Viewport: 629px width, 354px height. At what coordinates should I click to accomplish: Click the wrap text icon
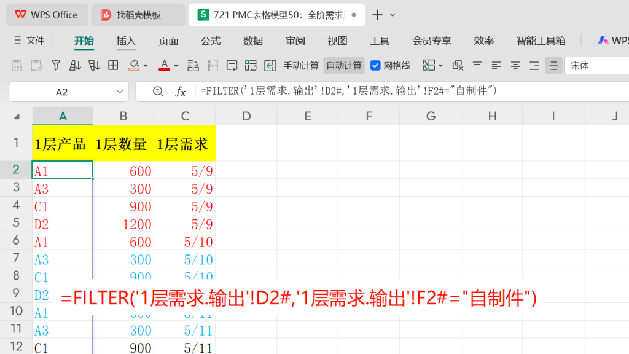[232, 65]
